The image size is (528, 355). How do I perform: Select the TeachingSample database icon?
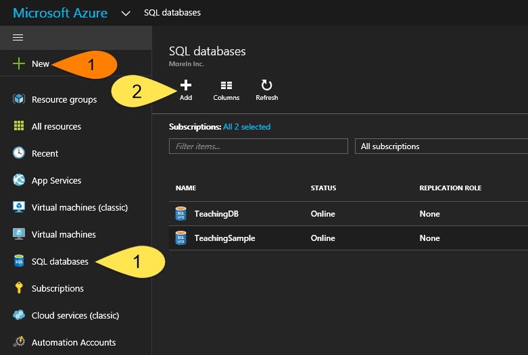[x=181, y=238]
